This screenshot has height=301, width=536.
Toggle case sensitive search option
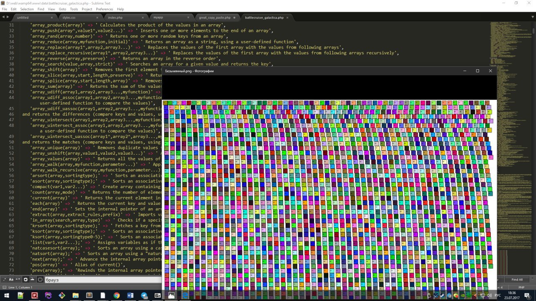point(11,279)
